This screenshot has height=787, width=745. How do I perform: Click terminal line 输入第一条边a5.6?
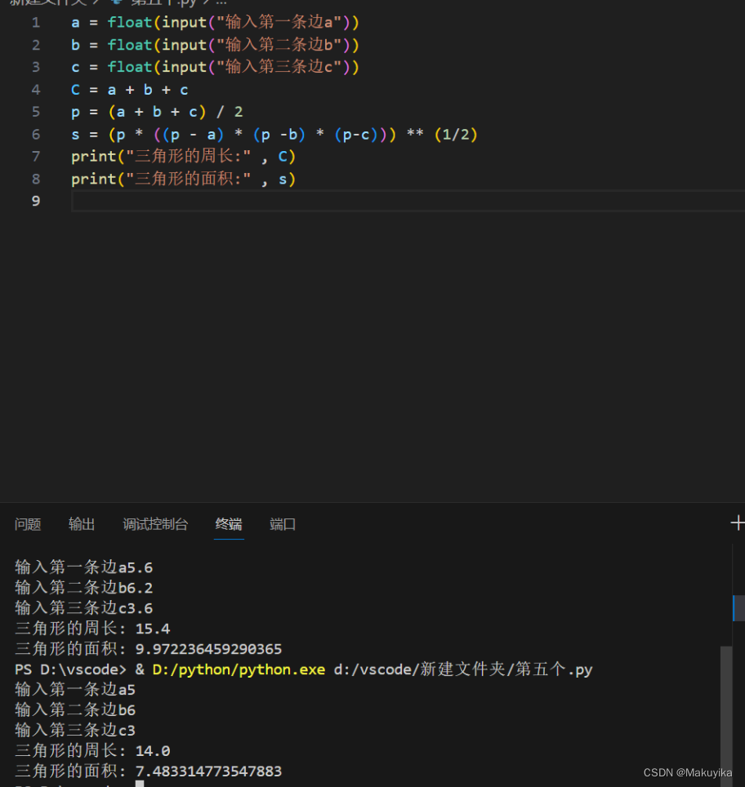[x=83, y=567]
